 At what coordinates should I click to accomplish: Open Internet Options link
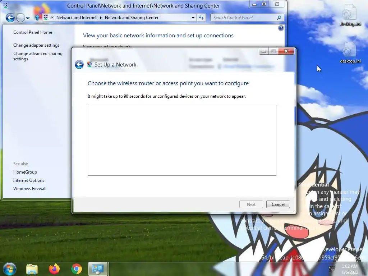click(x=29, y=180)
